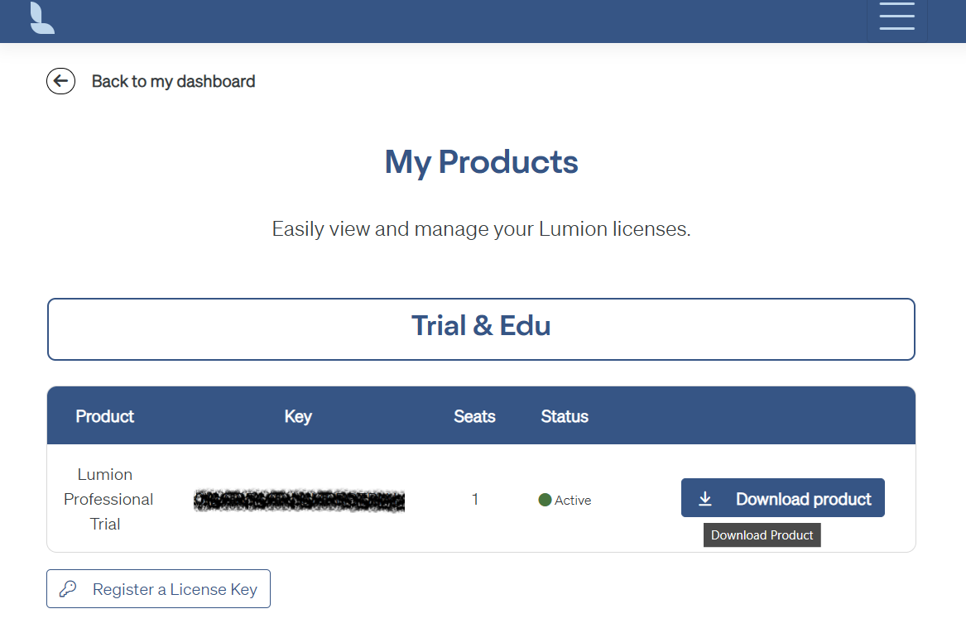Select the Lumion Professional Trial product name

[108, 499]
